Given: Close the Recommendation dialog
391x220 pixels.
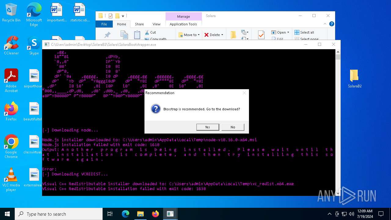Looking at the screenshot, I should pyautogui.click(x=244, y=93).
